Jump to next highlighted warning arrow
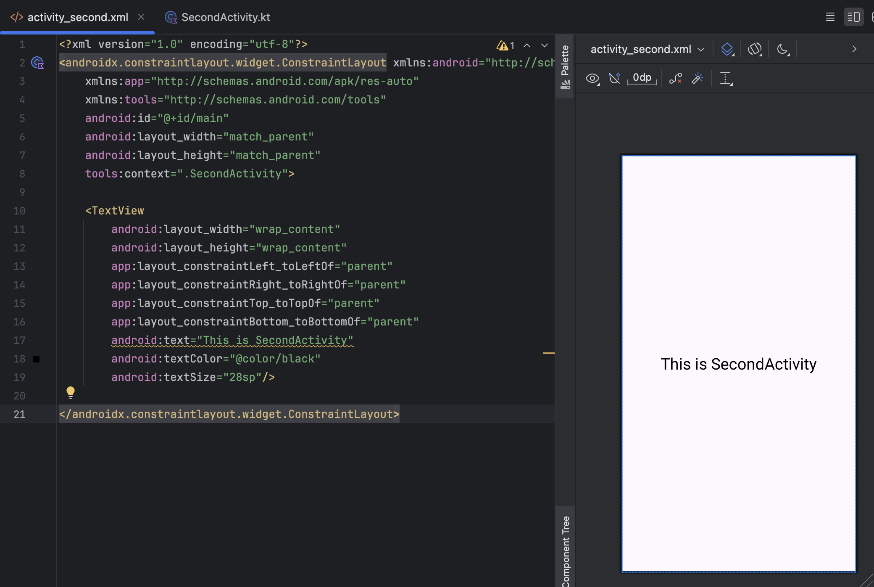Screen dimensions: 874x587 tap(545, 45)
